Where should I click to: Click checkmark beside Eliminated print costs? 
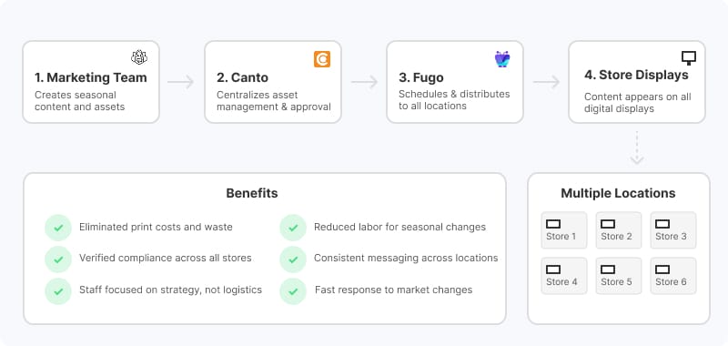point(58,228)
